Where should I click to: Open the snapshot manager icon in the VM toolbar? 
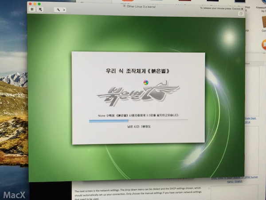pyautogui.click(x=40, y=9)
